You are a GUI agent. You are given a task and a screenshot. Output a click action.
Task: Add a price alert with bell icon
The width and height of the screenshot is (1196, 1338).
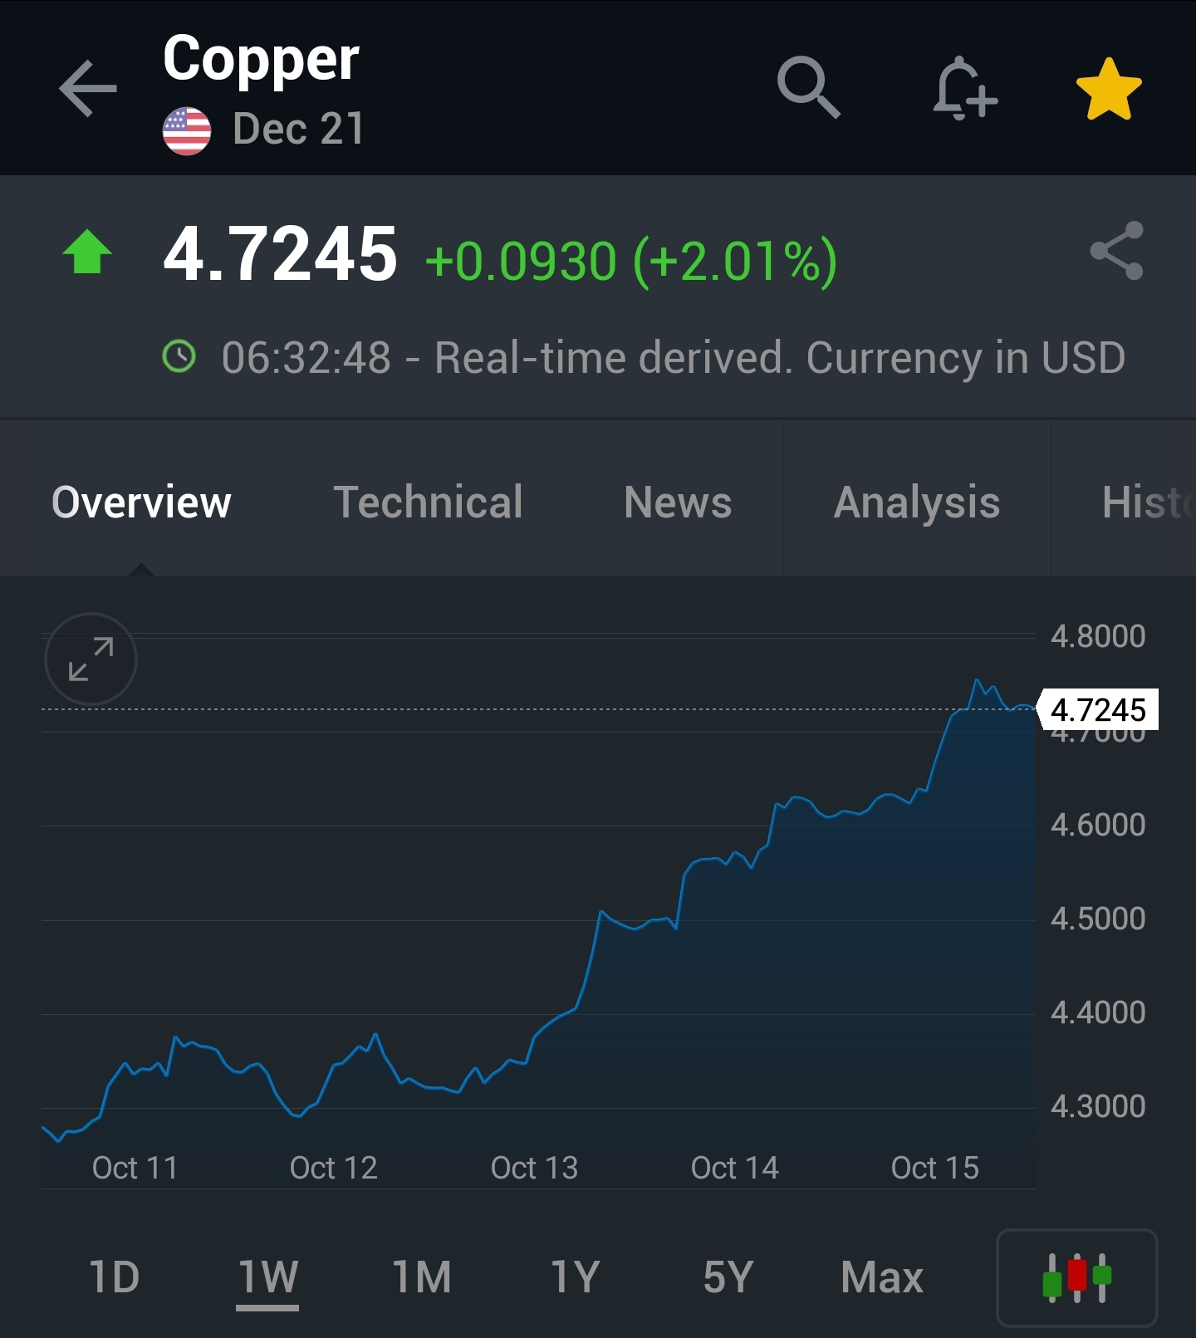(x=964, y=88)
